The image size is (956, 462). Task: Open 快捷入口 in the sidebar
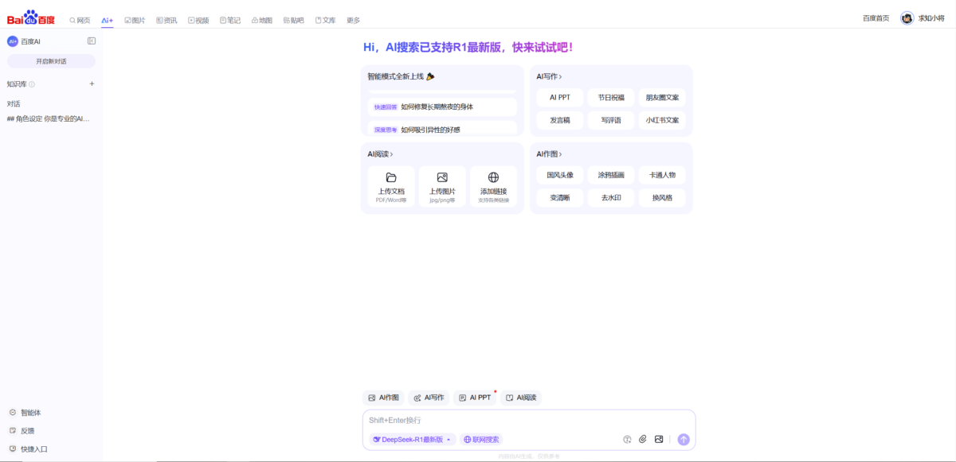pyautogui.click(x=28, y=448)
